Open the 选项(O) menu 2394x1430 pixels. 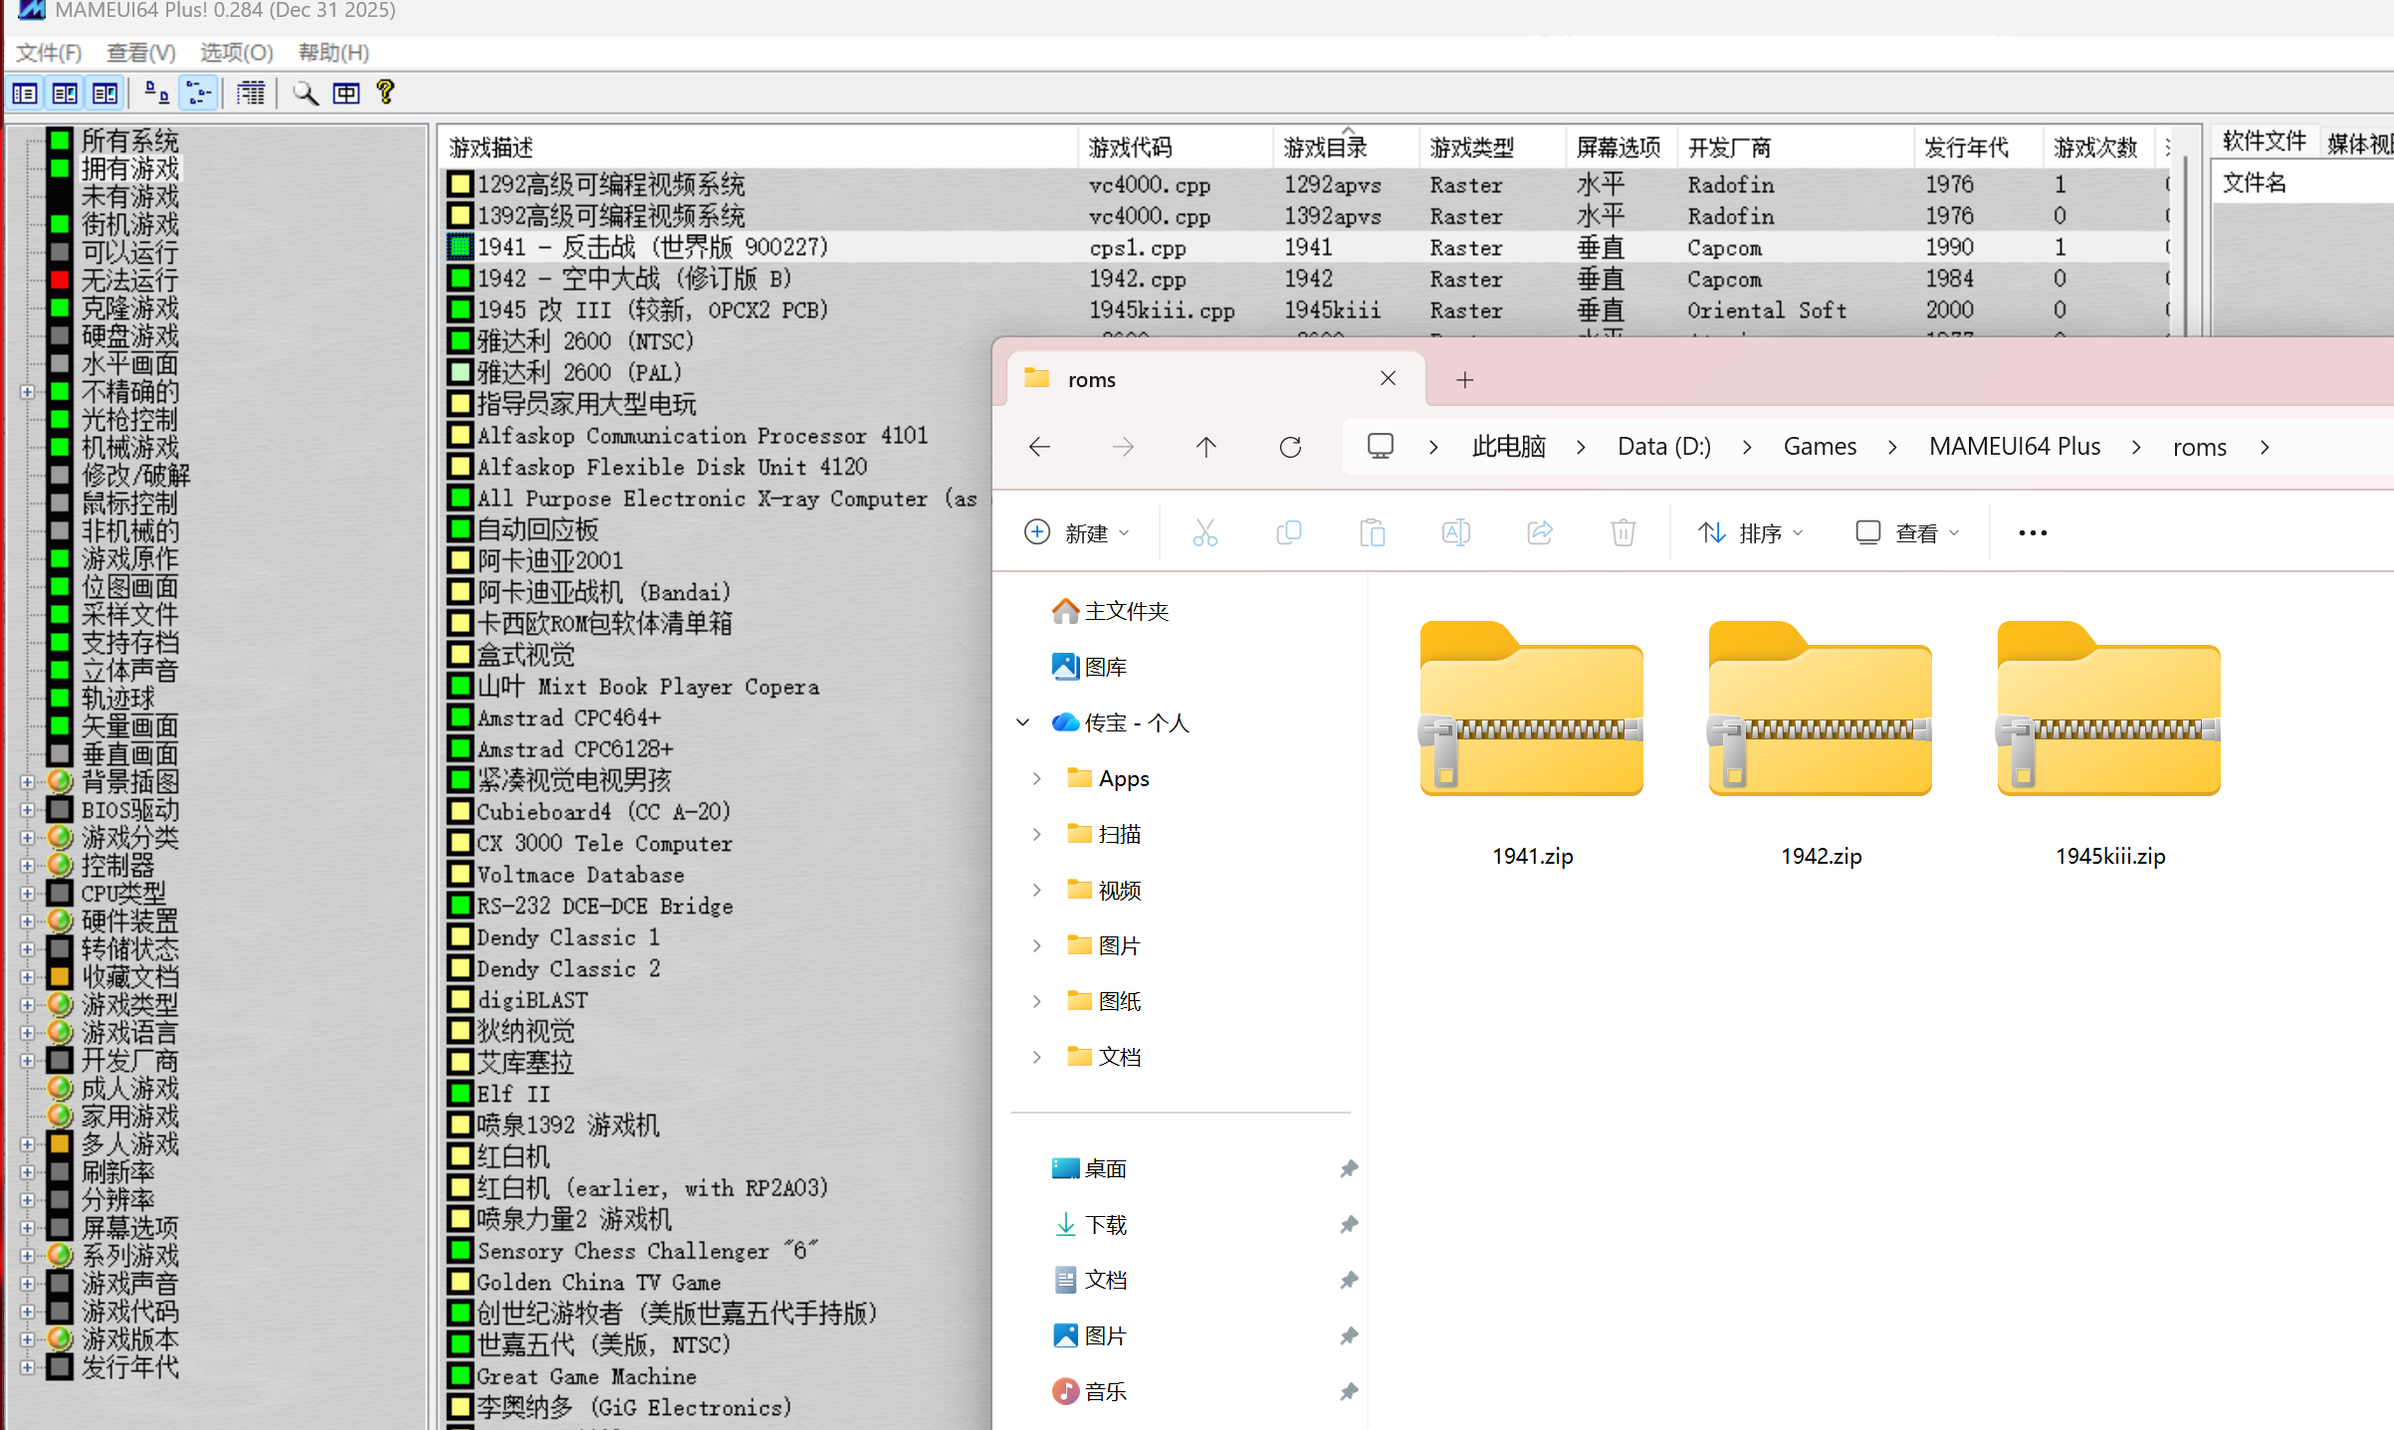[x=235, y=52]
